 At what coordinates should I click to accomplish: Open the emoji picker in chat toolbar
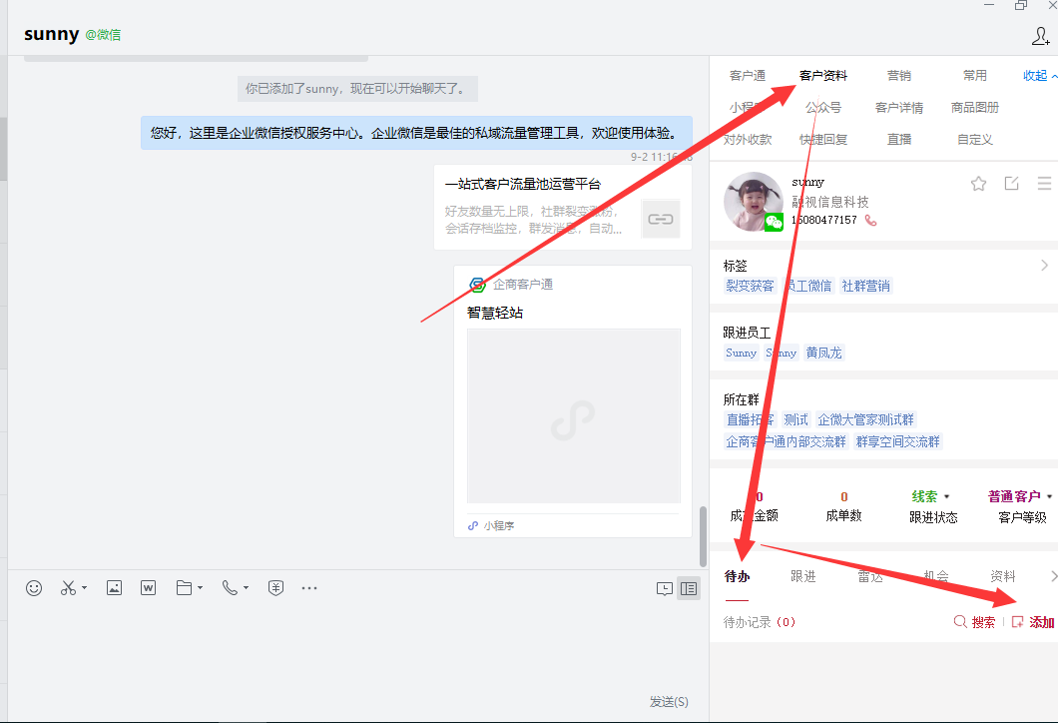tap(34, 588)
